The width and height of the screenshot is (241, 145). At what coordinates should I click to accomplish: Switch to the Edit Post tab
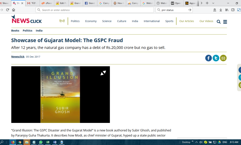[x=61, y=3]
